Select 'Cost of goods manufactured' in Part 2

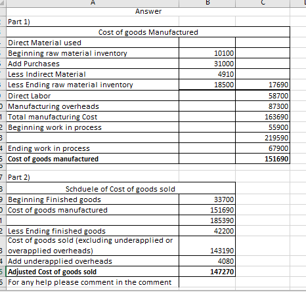coord(93,210)
